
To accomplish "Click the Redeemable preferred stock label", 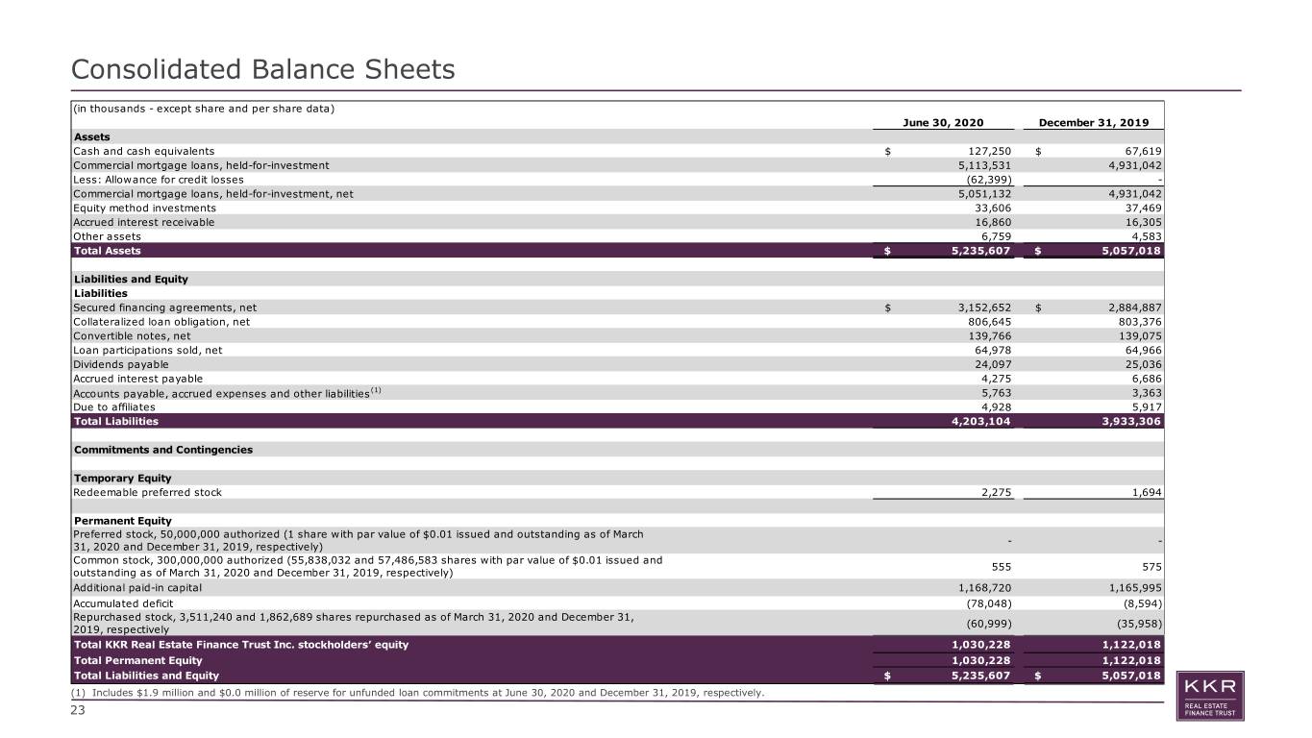I will pos(147,492).
